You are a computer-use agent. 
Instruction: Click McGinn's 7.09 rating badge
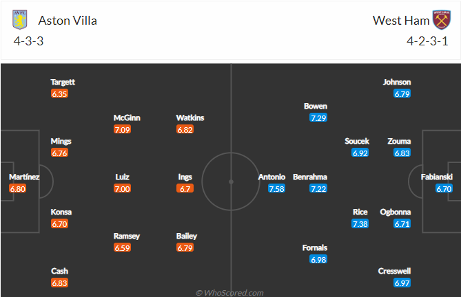pyautogui.click(x=122, y=129)
